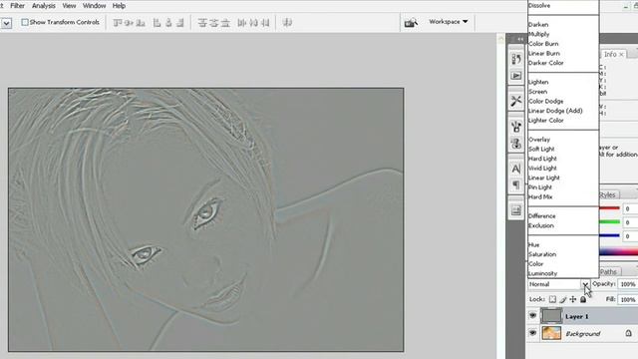
Task: Choose Difference blend mode
Action: [x=541, y=215]
